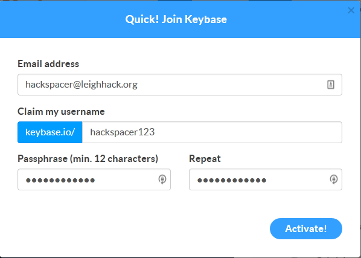Focus the Email address input field

coord(180,85)
